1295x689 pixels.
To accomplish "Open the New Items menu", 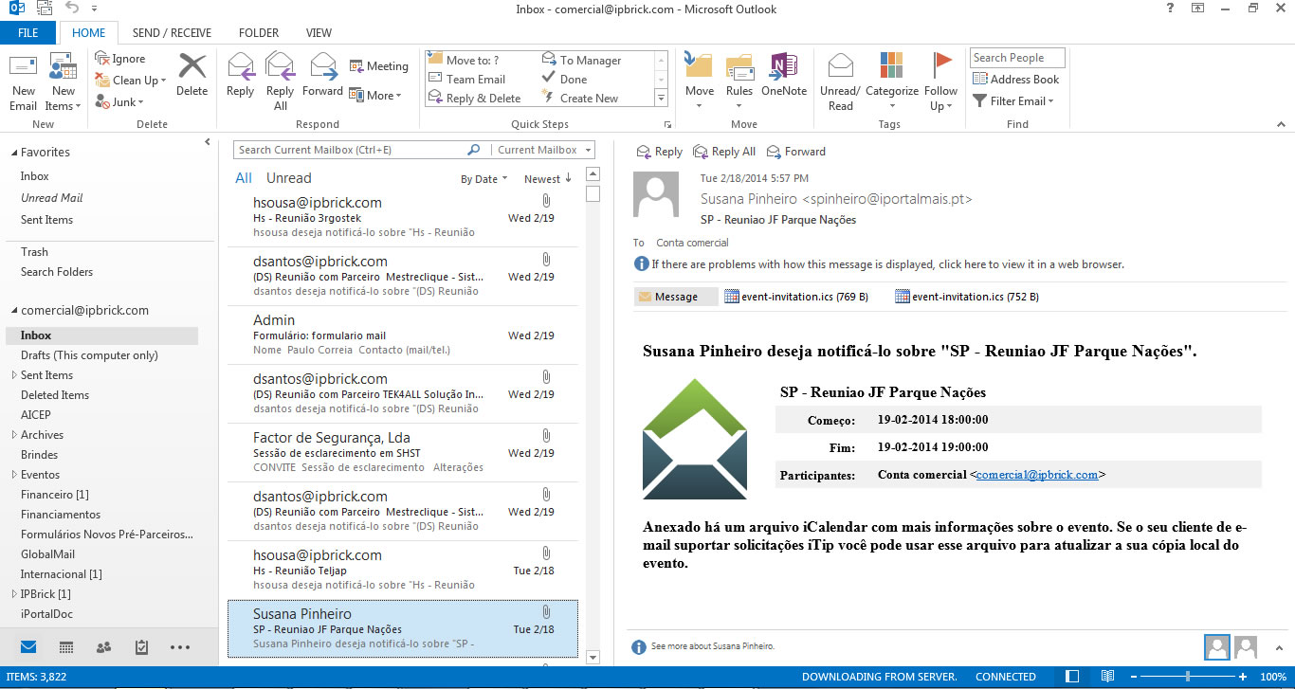I will pyautogui.click(x=64, y=82).
